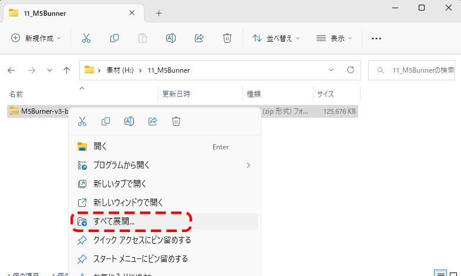Sort by the 名前 column header
This screenshot has width=461, height=276.
pyautogui.click(x=82, y=94)
